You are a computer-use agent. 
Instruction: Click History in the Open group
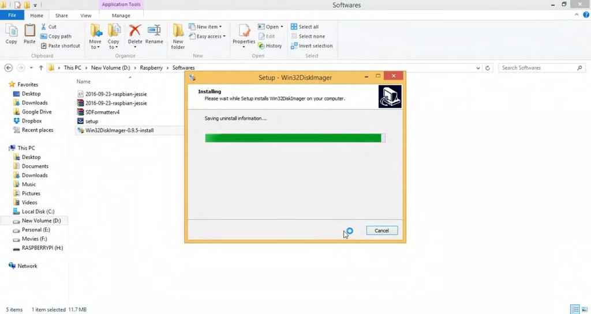[270, 46]
